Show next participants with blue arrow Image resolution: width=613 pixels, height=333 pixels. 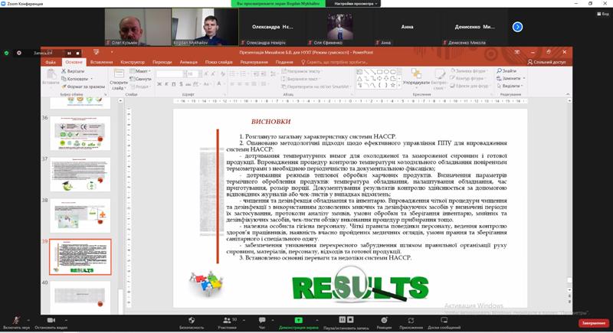[x=517, y=27]
